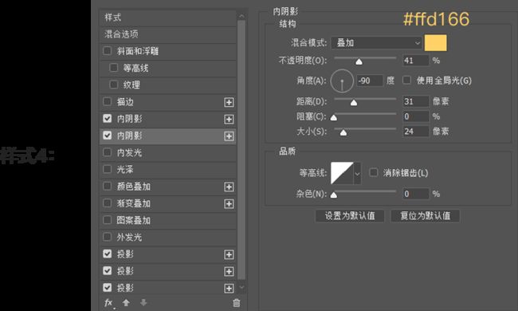Select the 样式 item in the list

168,18
